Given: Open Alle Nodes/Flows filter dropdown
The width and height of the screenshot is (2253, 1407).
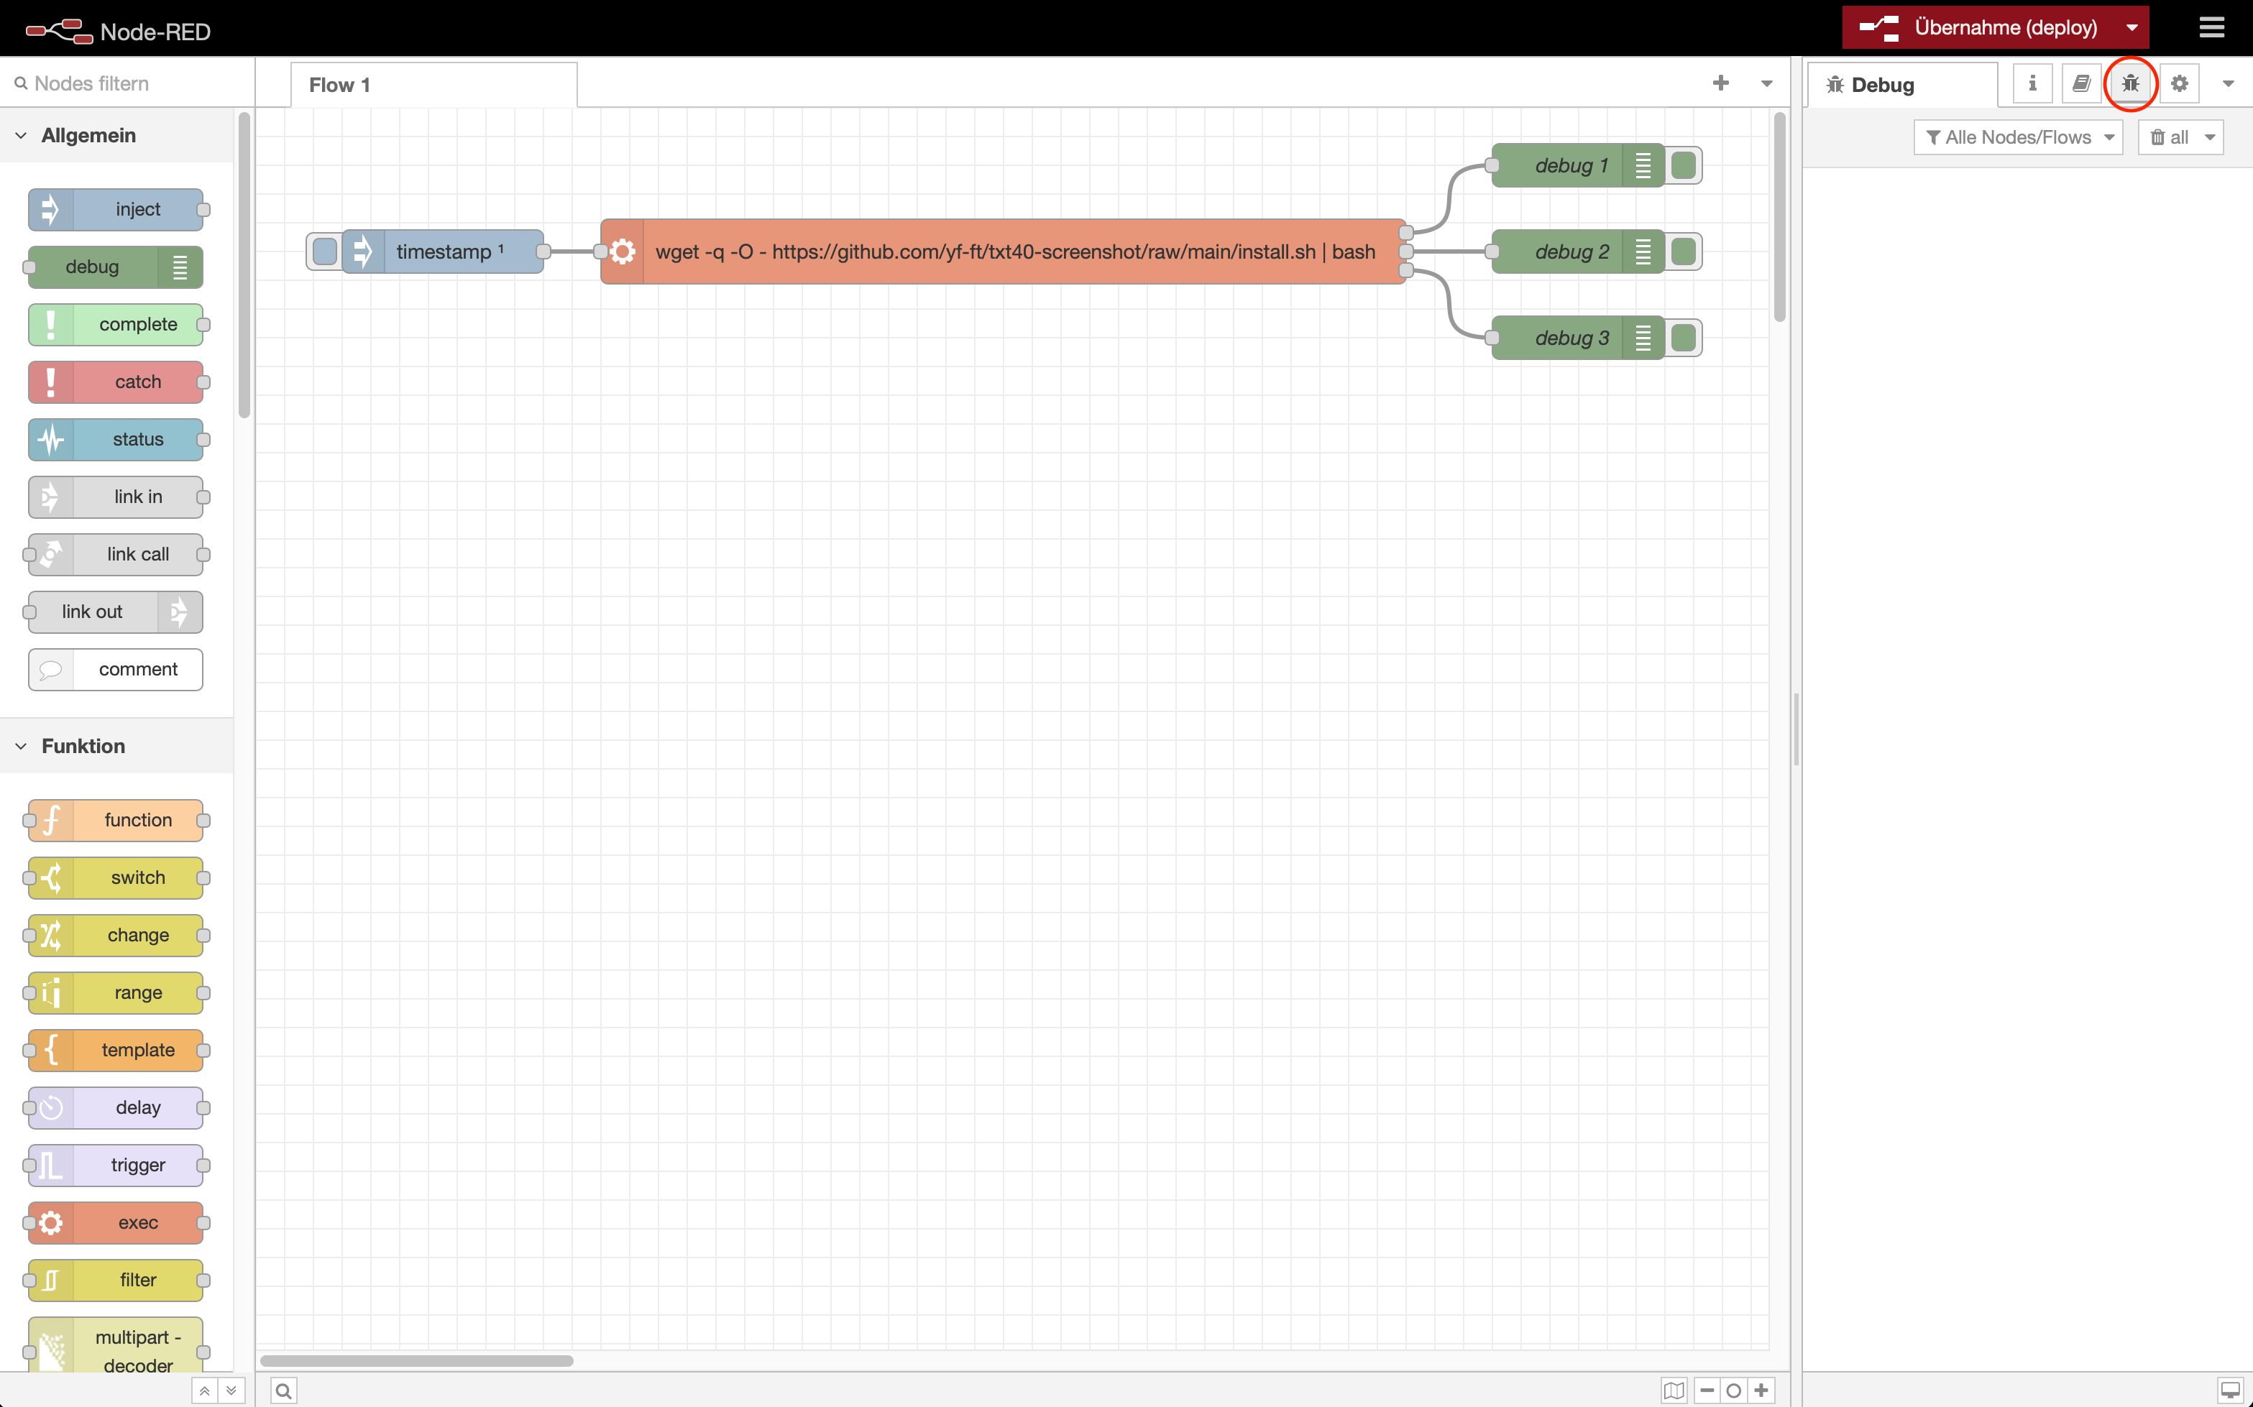Looking at the screenshot, I should click(x=2019, y=138).
